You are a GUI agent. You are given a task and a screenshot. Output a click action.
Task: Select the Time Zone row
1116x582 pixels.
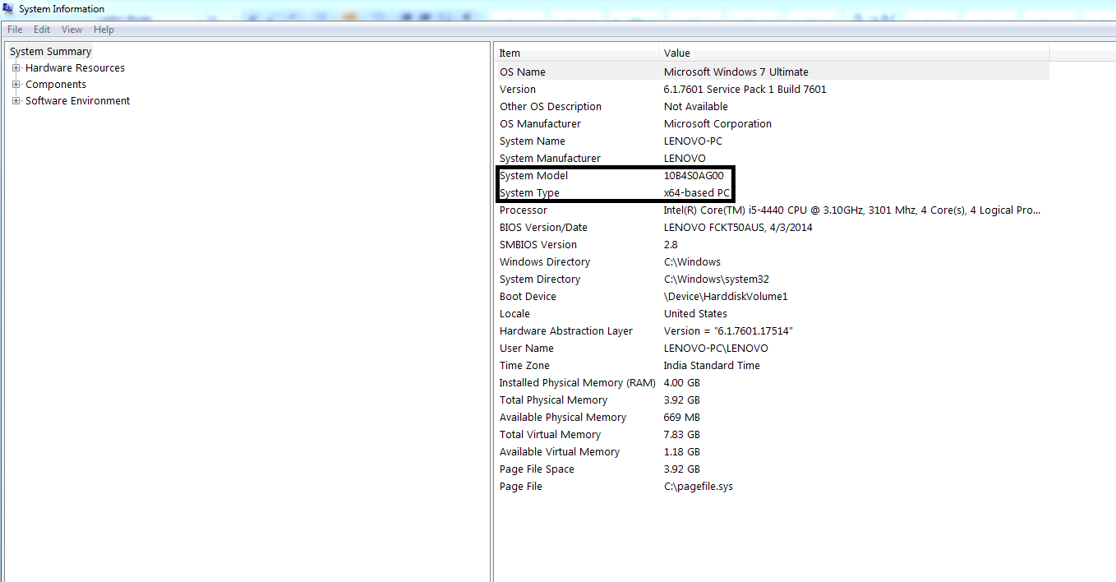772,366
